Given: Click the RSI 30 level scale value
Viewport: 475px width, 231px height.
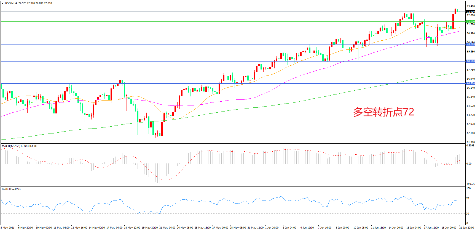Looking at the screenshot, I should [x=468, y=214].
